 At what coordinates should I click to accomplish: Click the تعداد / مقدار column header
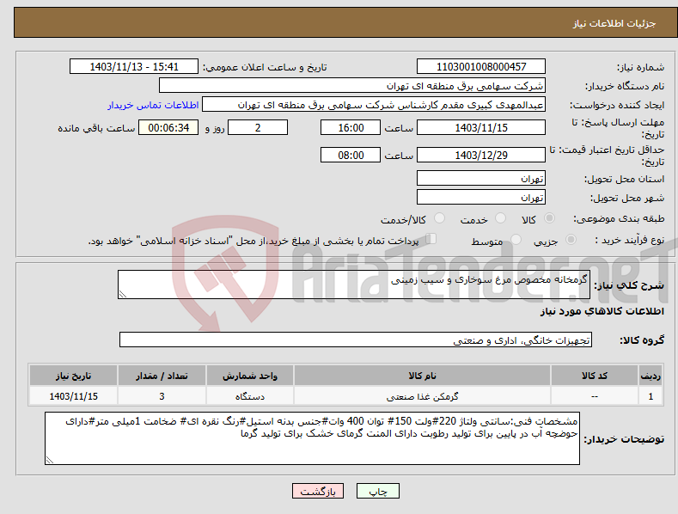click(x=162, y=376)
